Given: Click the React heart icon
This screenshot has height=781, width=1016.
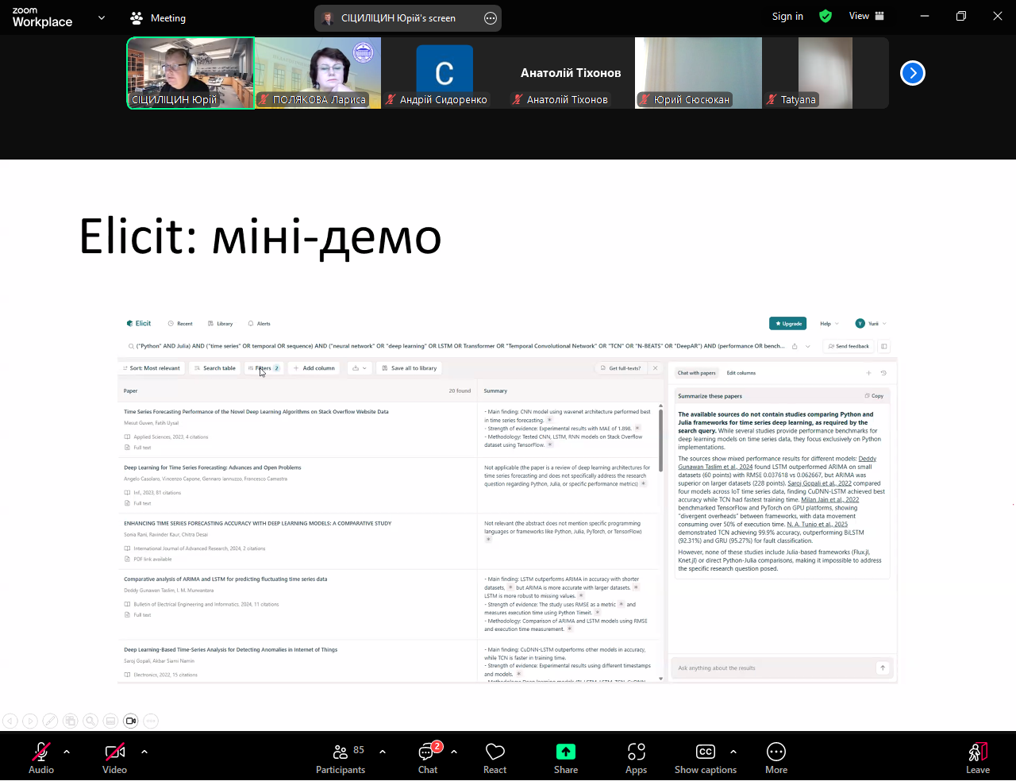Looking at the screenshot, I should tap(495, 756).
